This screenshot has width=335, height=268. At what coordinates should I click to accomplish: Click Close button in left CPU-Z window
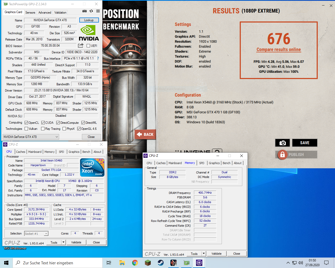click(x=96, y=242)
